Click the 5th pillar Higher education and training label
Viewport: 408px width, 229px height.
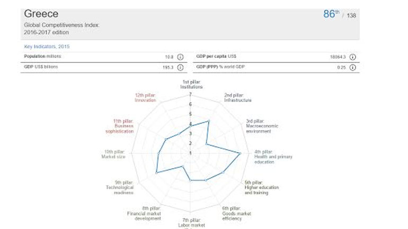261,190
